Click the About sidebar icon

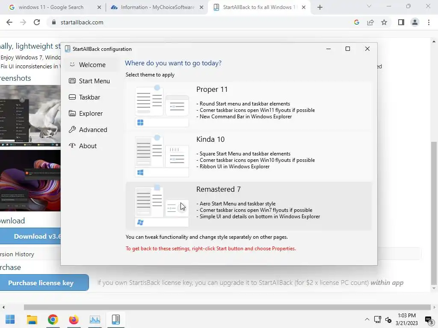(x=72, y=146)
